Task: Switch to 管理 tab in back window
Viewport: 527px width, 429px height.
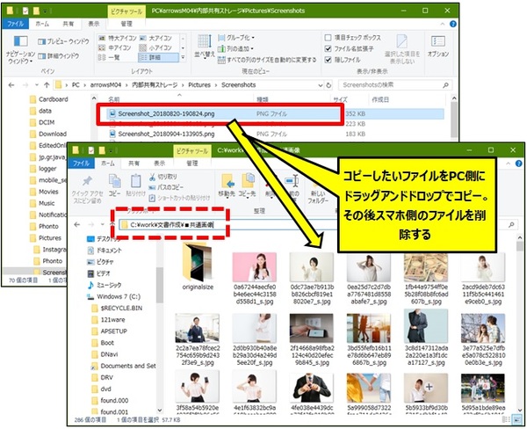Action: click(126, 24)
